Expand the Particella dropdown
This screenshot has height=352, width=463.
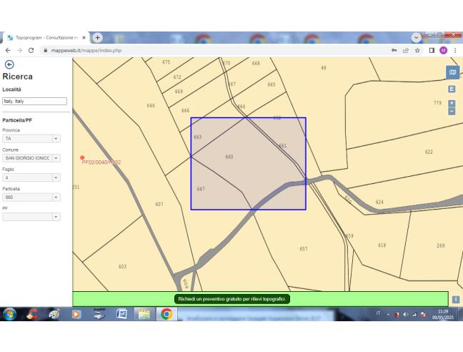tap(56, 197)
